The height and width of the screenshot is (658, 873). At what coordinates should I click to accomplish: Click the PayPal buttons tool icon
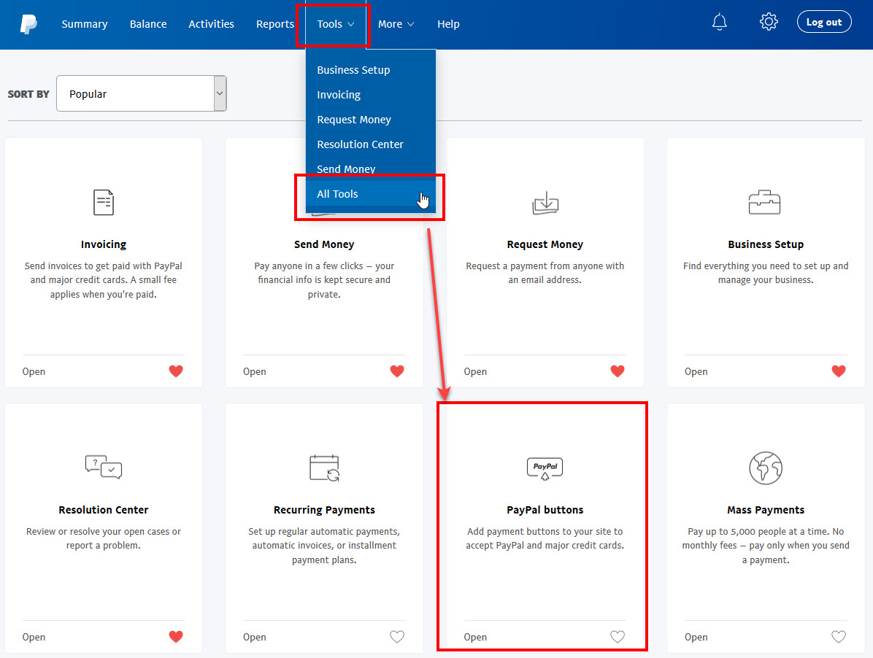pyautogui.click(x=545, y=468)
